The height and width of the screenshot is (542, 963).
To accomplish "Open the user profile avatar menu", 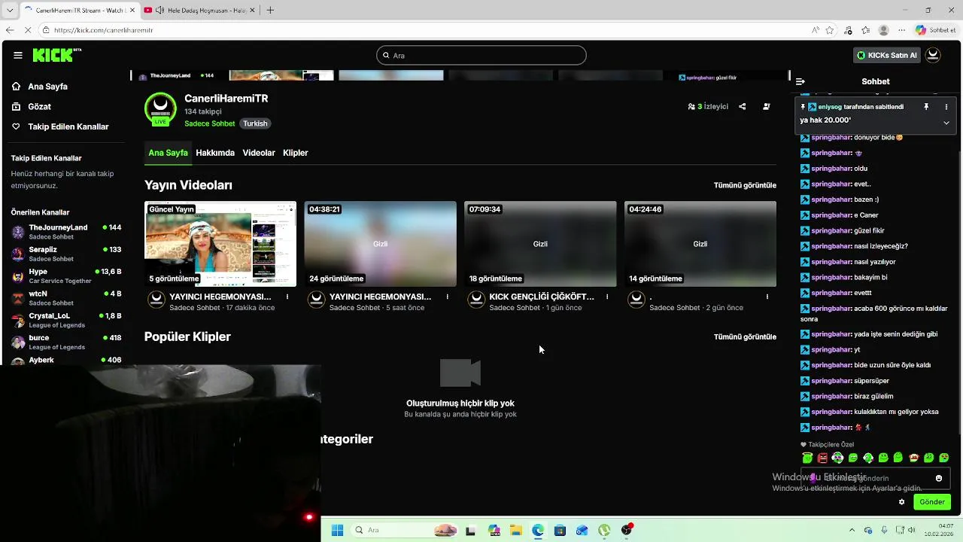I will pos(933,55).
